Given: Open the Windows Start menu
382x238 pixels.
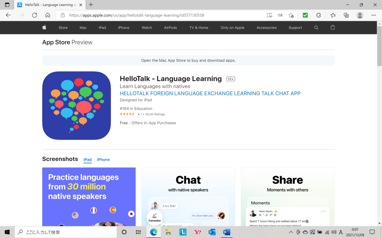Looking at the screenshot, I should (7, 232).
